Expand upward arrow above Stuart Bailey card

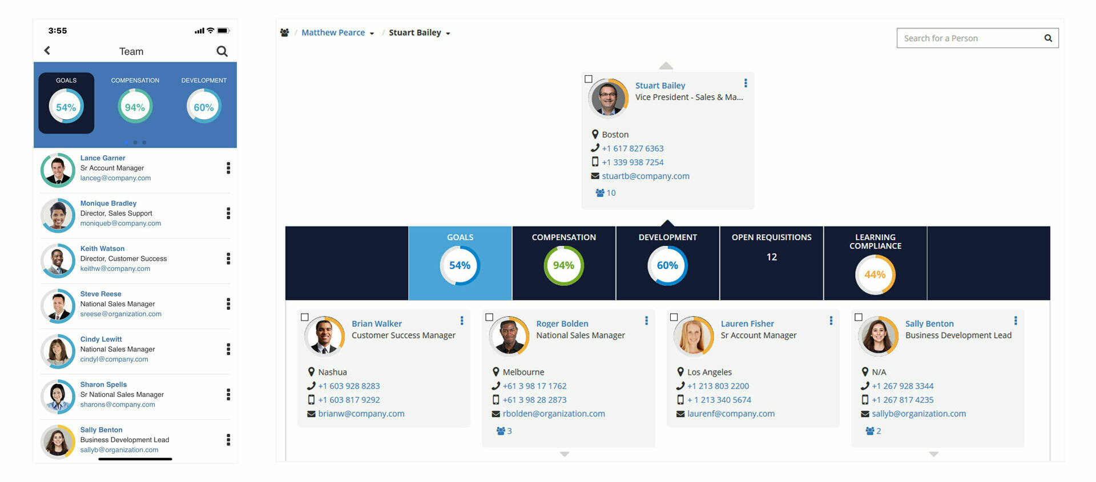pyautogui.click(x=666, y=66)
